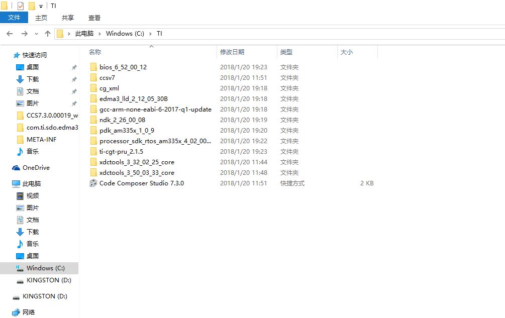
Task: Select the ndk_2_26_00_08 folder icon
Action: pyautogui.click(x=93, y=120)
